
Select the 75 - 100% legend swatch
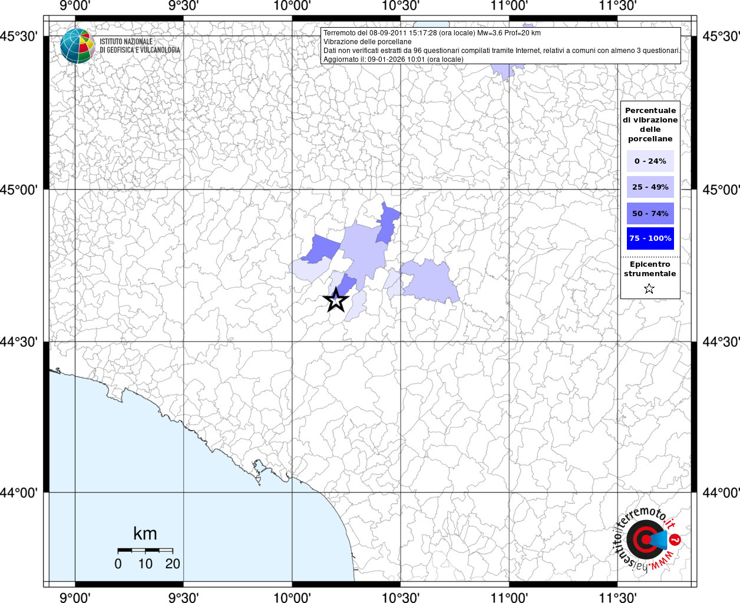(650, 238)
